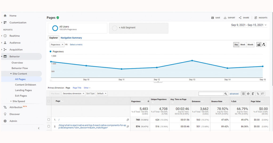
Task: Switch to the Navigation Summary tab
Action: pyautogui.click(x=71, y=38)
